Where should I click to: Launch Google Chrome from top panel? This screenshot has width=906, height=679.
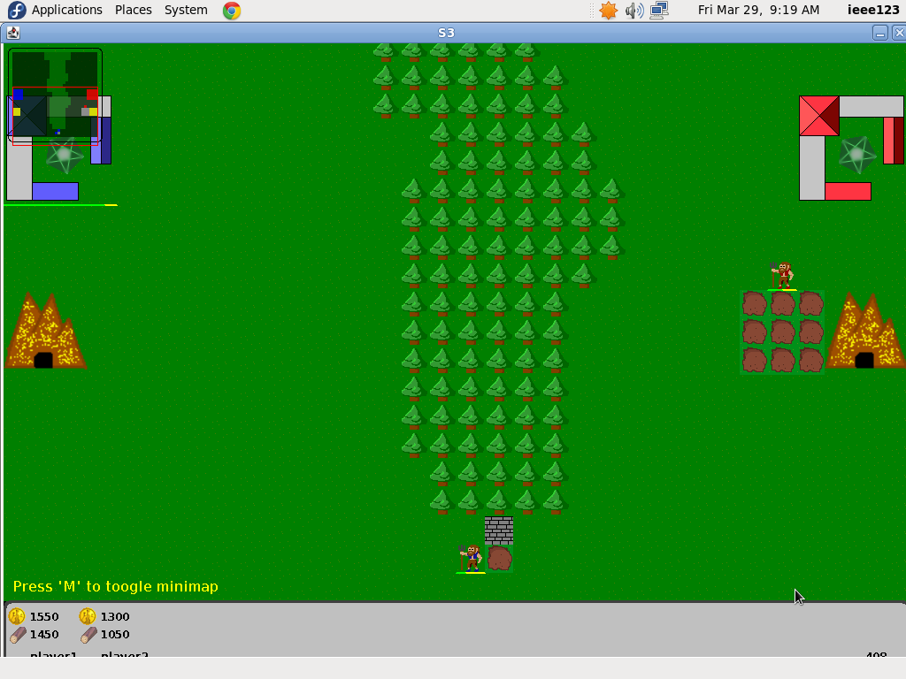pos(232,11)
